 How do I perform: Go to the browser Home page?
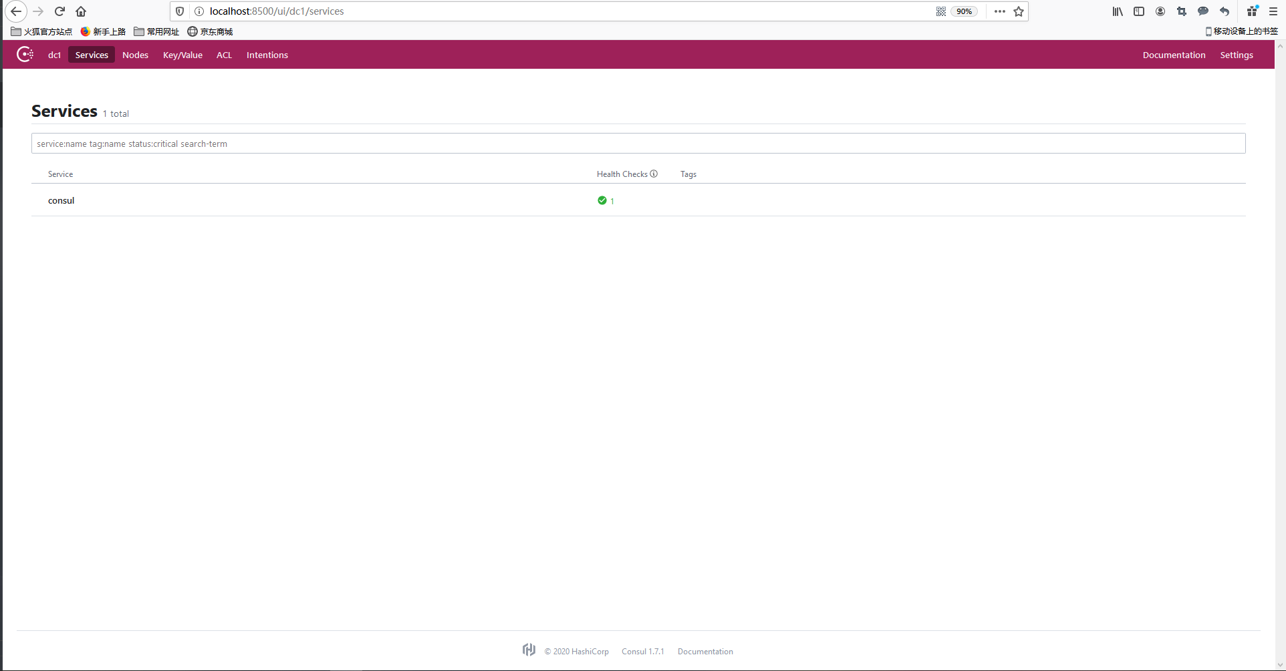click(81, 11)
